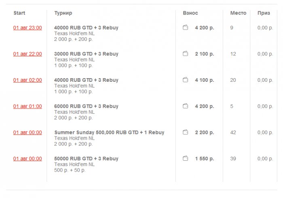
Task: Click the Приз column header
Action: [x=264, y=13]
